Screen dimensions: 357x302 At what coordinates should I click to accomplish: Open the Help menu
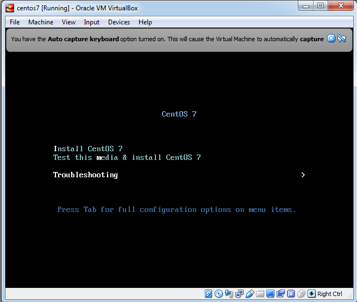click(145, 22)
